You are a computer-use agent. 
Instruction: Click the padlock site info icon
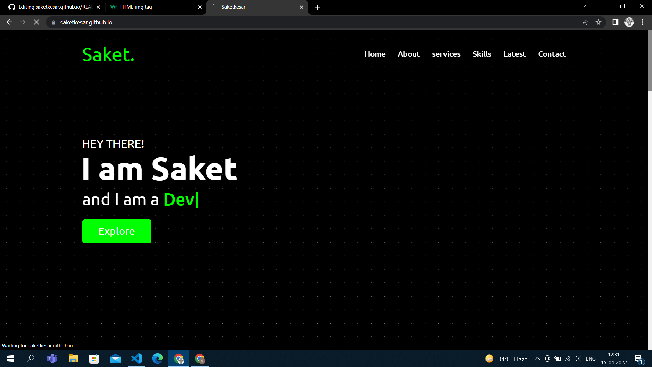(53, 22)
